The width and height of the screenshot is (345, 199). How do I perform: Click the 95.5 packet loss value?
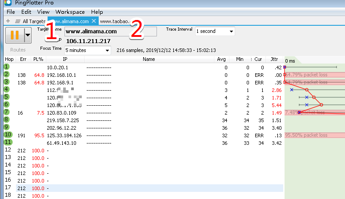click(x=39, y=135)
